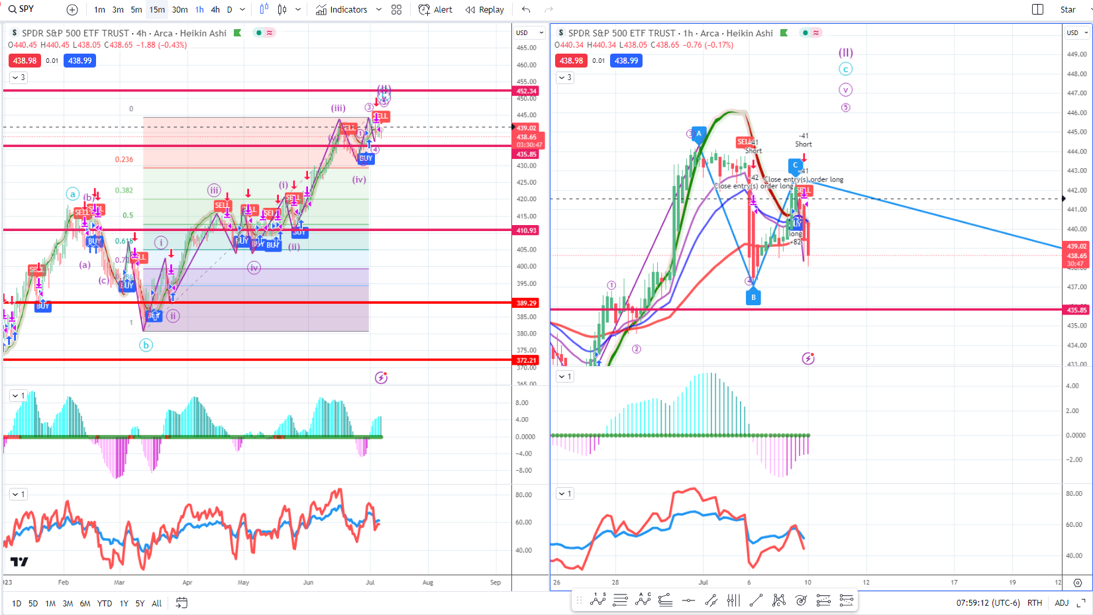1093x615 pixels.
Task: Collapse oscillator pane legend on 1h chart
Action: pos(564,494)
